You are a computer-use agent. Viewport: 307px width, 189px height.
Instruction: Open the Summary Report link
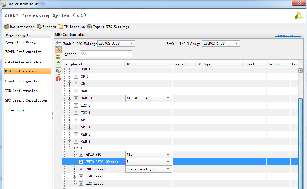[287, 35]
